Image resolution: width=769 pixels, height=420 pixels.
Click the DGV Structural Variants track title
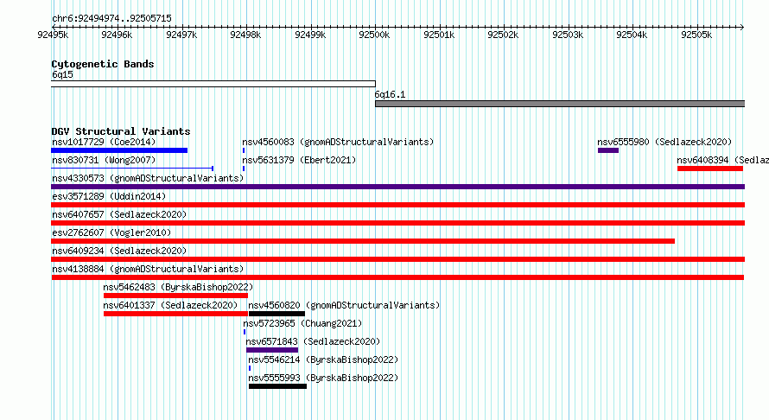coord(121,131)
